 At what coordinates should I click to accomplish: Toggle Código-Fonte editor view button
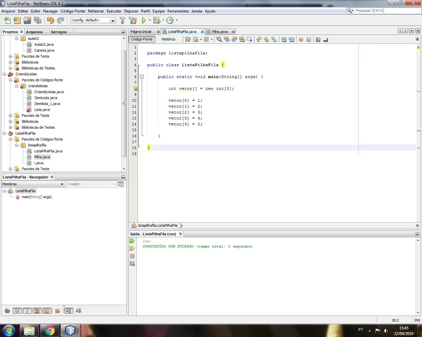coord(142,39)
